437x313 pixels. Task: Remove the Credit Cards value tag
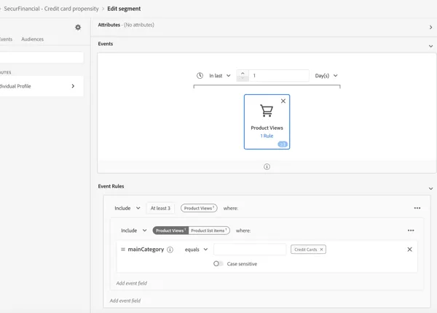[x=321, y=250]
